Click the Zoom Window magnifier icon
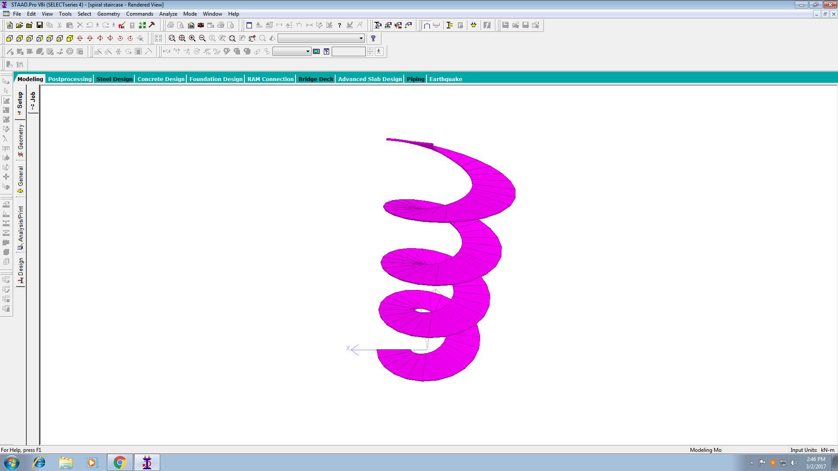 coord(172,38)
